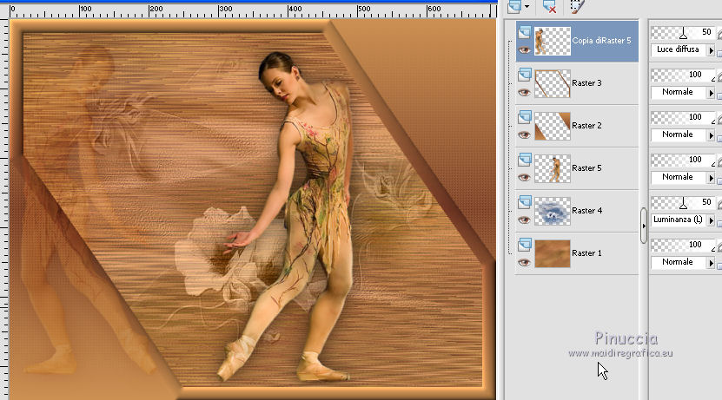Open Raster 1 Normale blend mode arrow
This screenshot has width=722, height=400.
711,263
